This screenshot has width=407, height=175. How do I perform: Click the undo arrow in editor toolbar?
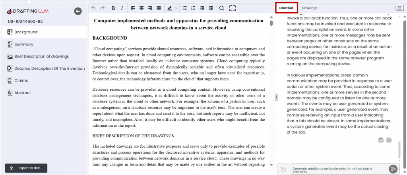click(94, 8)
